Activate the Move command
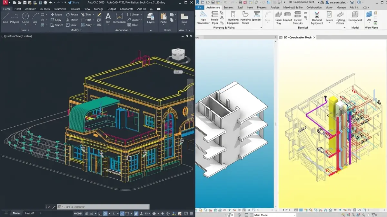 coord(56,14)
